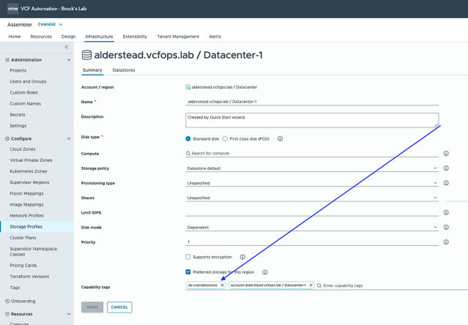Open the Provisioning type dropdown
468x325 pixels.
(312, 183)
